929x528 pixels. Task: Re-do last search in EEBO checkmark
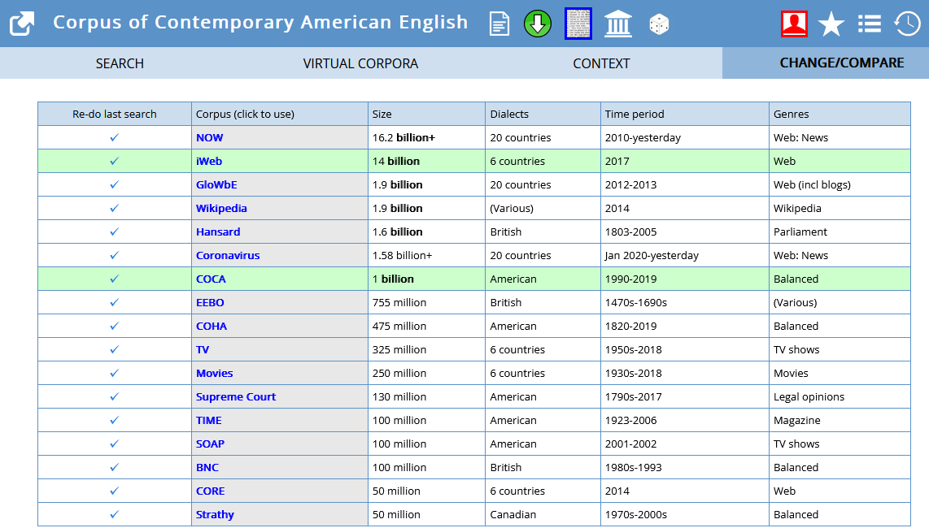click(115, 302)
